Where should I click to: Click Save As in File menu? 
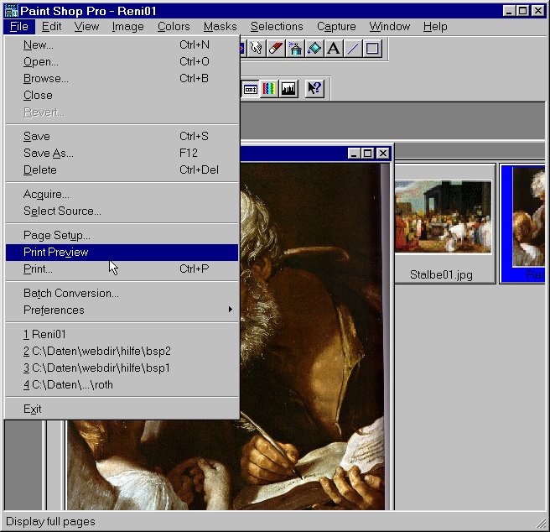click(x=49, y=153)
